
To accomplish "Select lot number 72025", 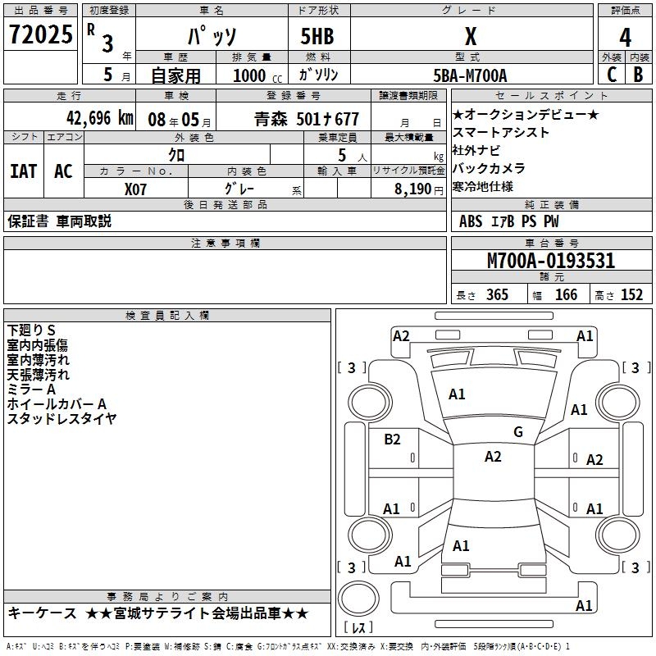I will click(x=40, y=34).
